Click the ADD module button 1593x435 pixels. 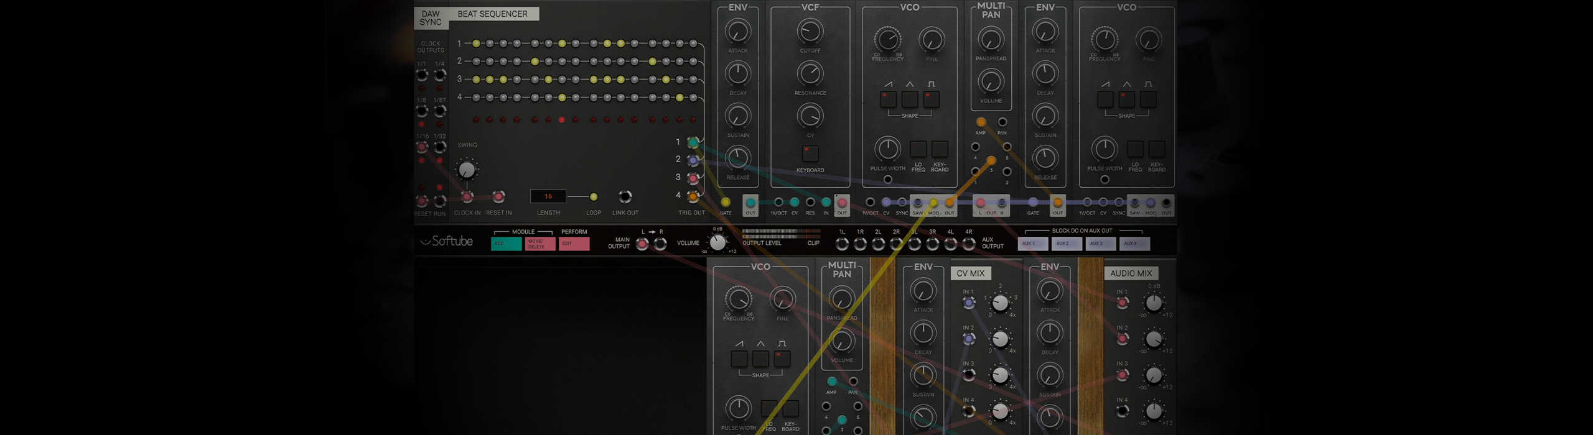(x=506, y=244)
